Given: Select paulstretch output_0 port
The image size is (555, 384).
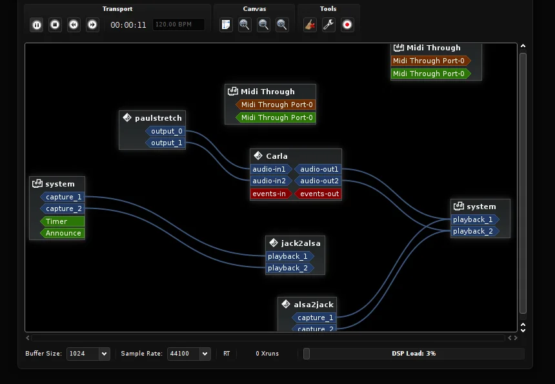Looking at the screenshot, I should [165, 131].
